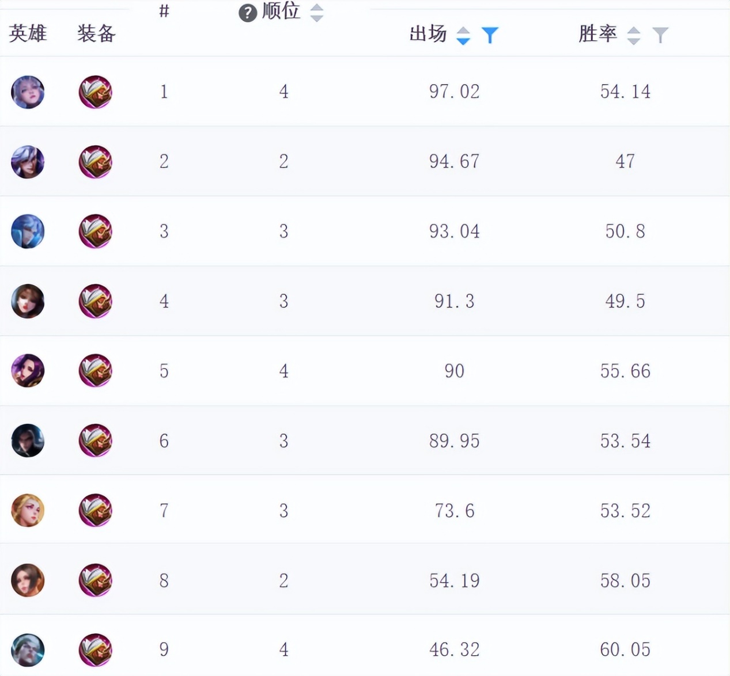Click the 胜率 column header label
730x676 pixels.
pos(598,33)
